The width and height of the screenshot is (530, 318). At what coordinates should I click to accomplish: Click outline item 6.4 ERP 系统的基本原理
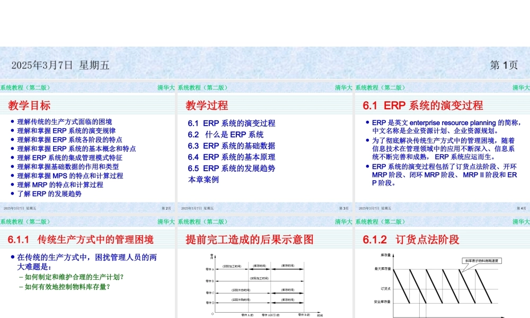pos(232,157)
